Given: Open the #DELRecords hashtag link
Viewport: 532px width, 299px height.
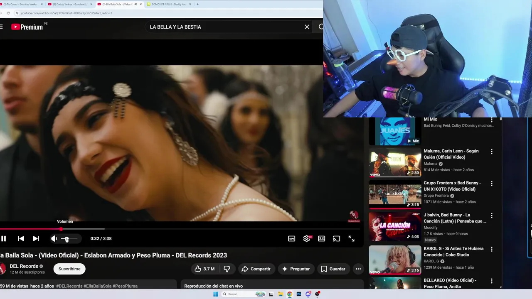Looking at the screenshot, I should [69, 286].
